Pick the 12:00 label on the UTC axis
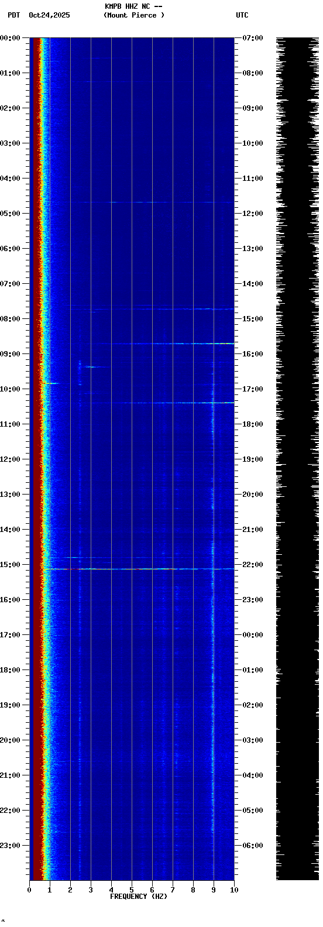Viewport: 323px width, 927px height. (x=253, y=214)
